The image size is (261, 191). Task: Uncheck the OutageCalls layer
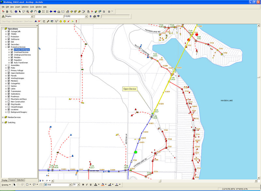coord(9,31)
